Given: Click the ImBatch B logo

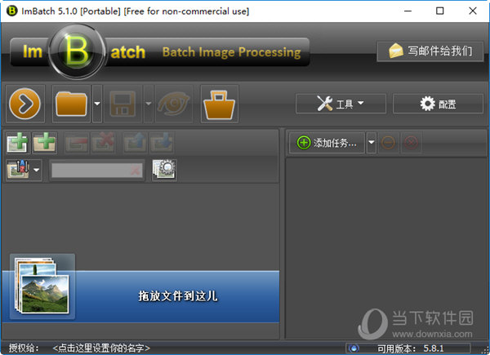Looking at the screenshot, I should click(77, 51).
